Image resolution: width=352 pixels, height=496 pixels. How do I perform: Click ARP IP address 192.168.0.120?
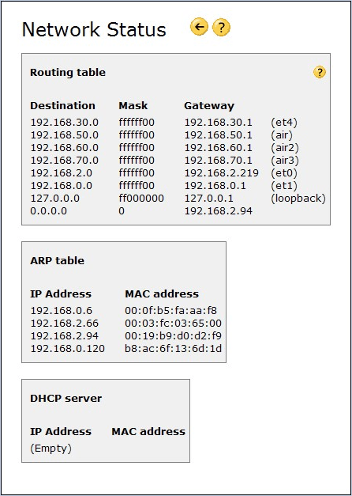[x=68, y=349]
